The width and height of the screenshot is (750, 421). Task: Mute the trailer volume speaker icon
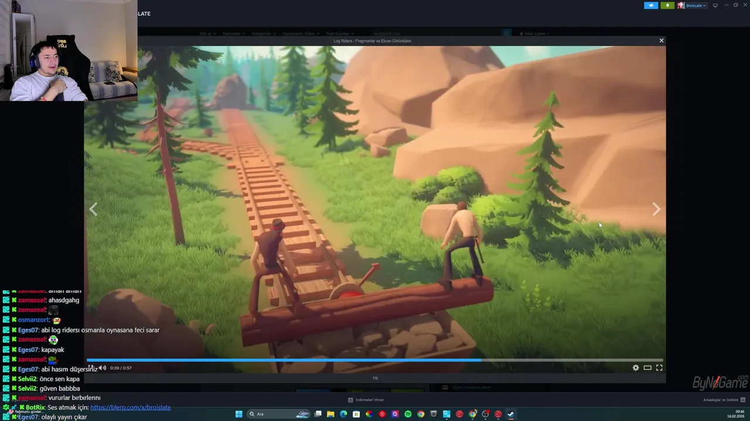click(x=103, y=368)
